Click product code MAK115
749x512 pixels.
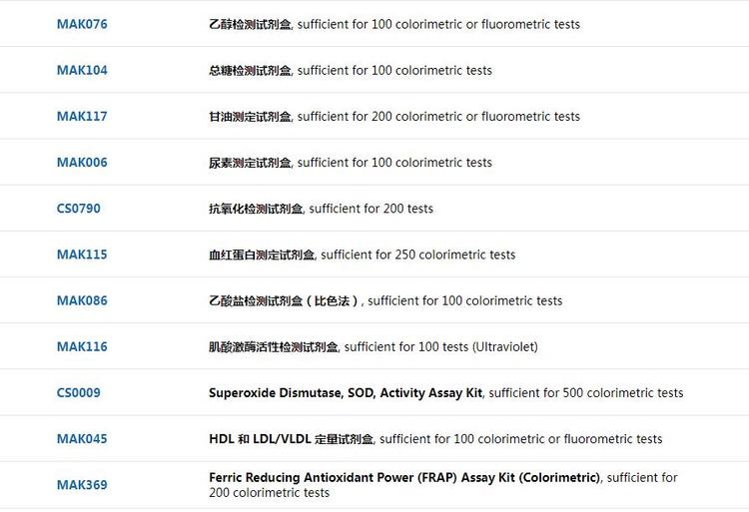coord(82,255)
